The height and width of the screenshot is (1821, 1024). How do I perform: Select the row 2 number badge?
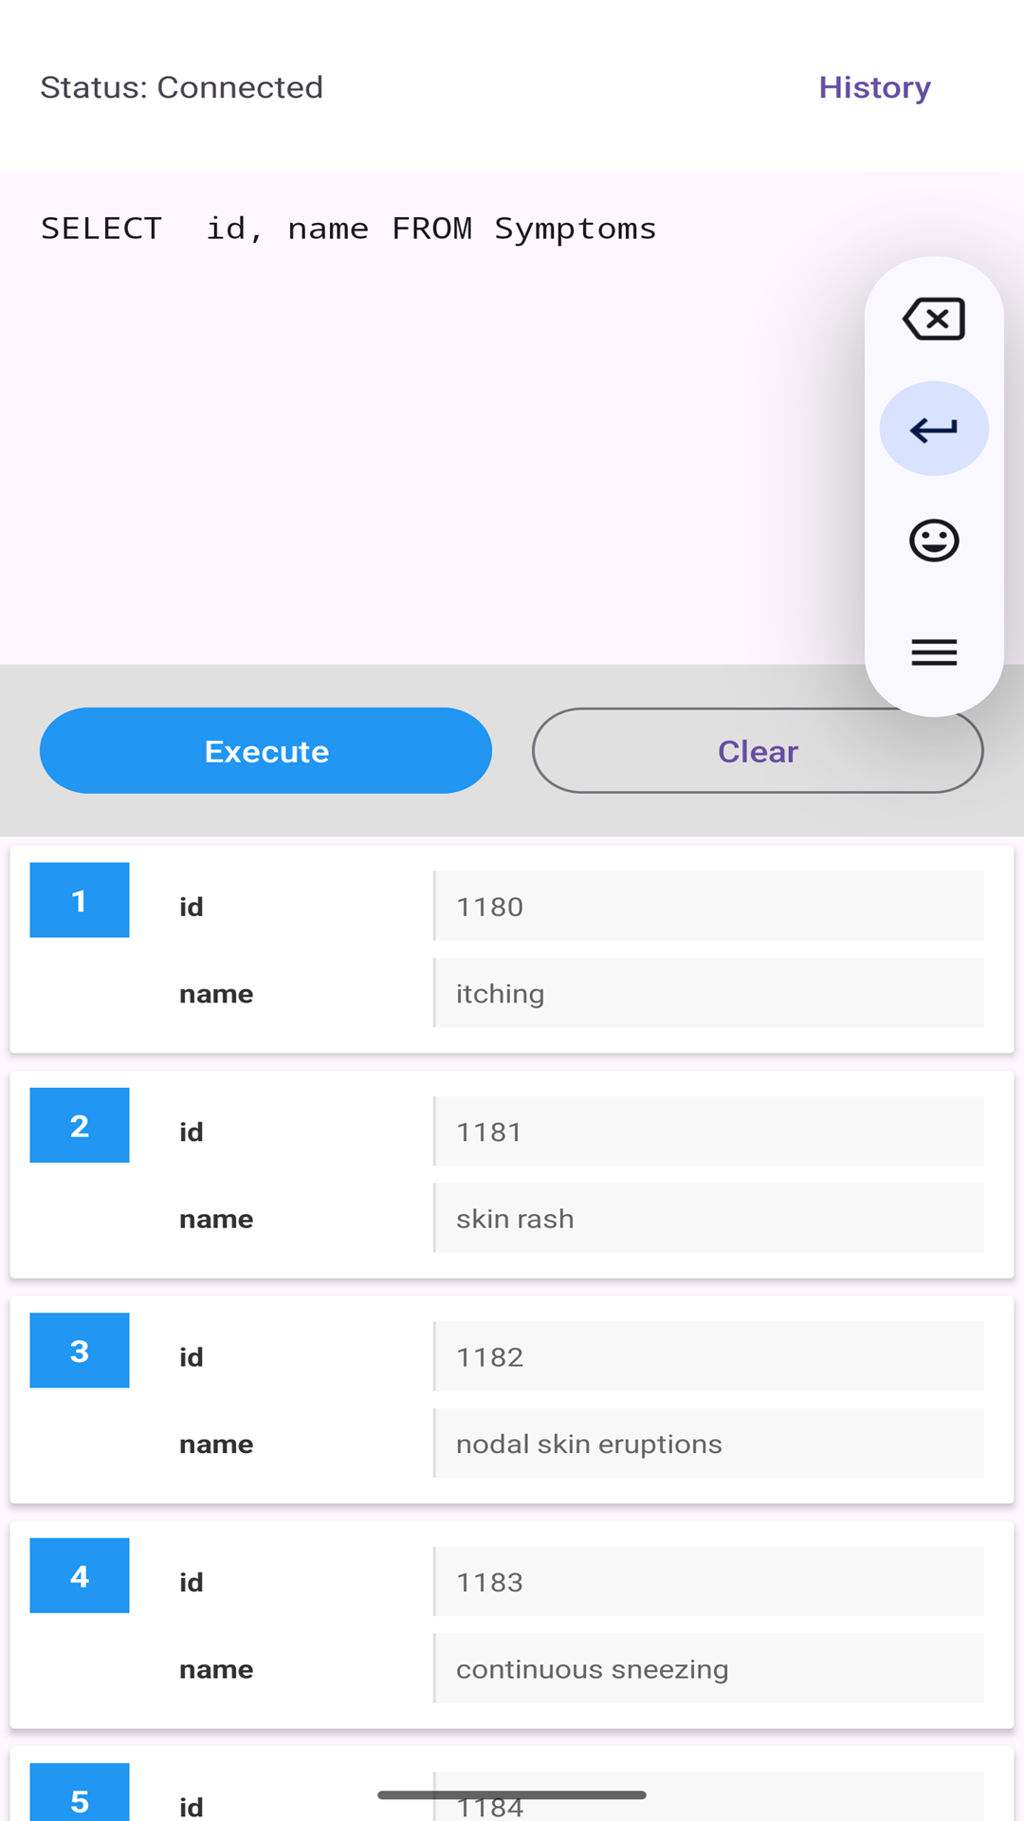click(x=80, y=1125)
